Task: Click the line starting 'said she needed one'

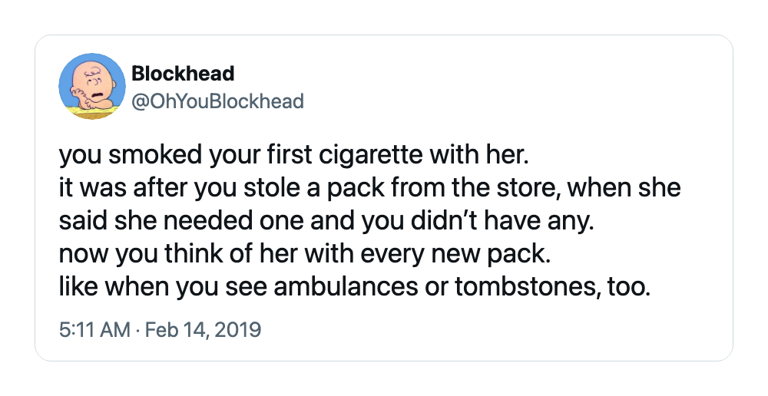Action: (326, 222)
